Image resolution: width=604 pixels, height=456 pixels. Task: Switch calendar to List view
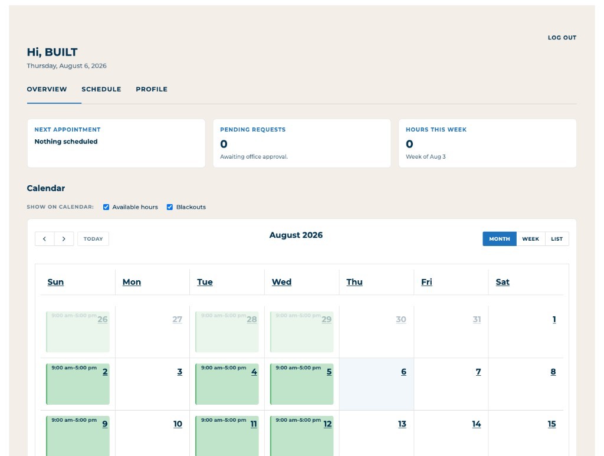pos(557,239)
